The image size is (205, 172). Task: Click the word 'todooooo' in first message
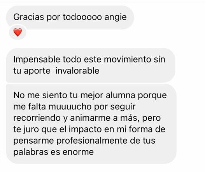pos(82,17)
